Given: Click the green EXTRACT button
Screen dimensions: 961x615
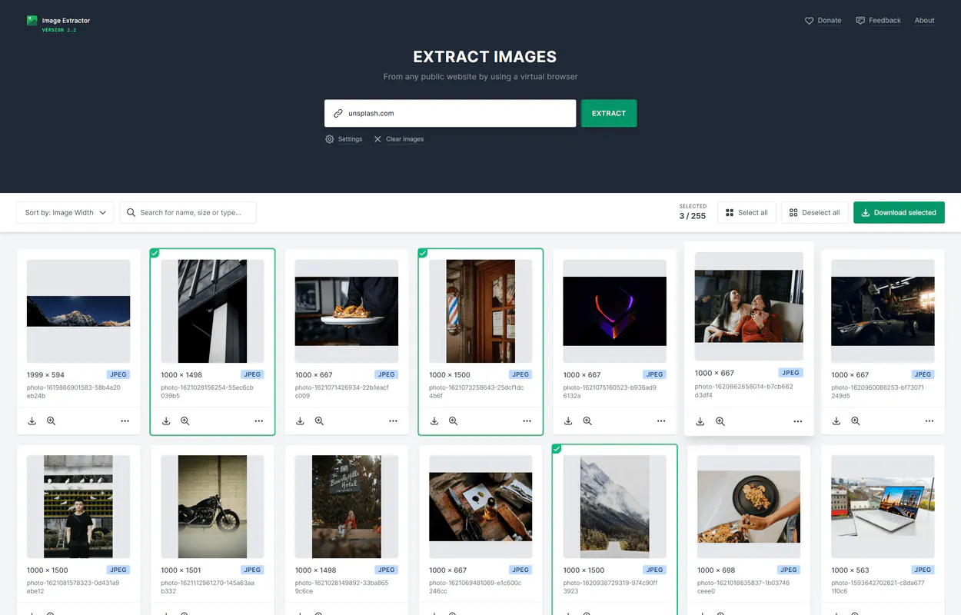Looking at the screenshot, I should 609,113.
